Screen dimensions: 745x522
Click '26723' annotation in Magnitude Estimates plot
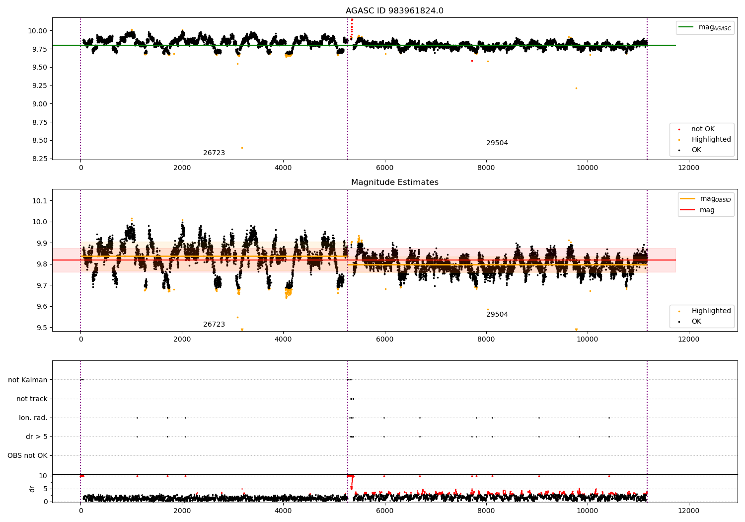pos(214,324)
